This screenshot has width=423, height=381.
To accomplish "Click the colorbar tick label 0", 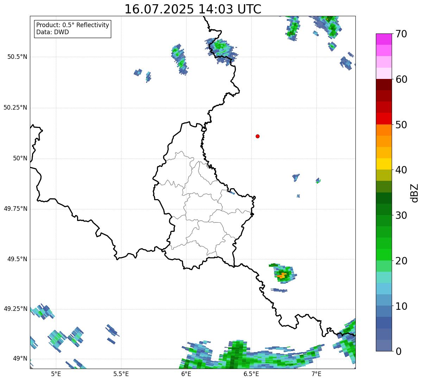I will 398,351.
